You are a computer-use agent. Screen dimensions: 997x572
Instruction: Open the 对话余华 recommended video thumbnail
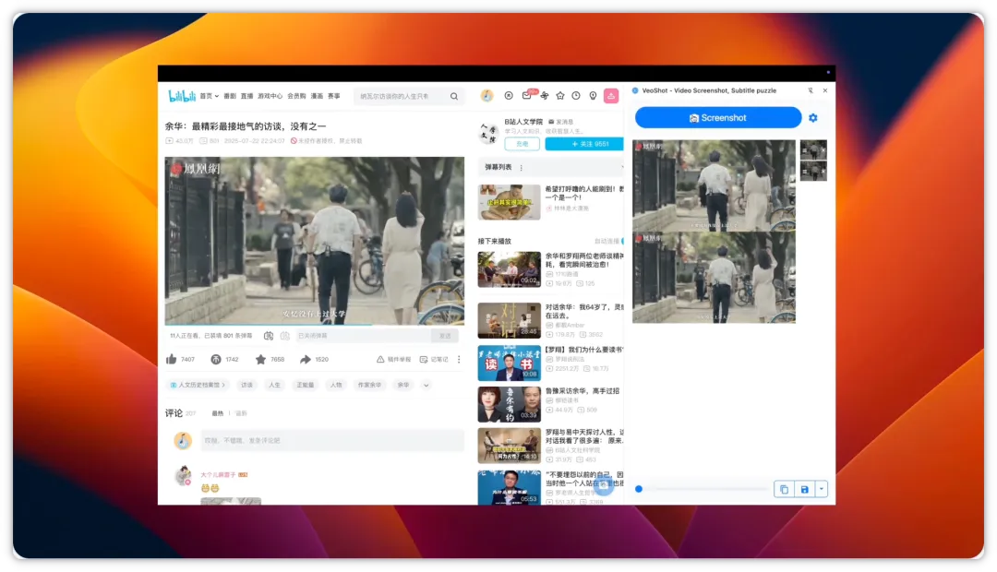[510, 320]
